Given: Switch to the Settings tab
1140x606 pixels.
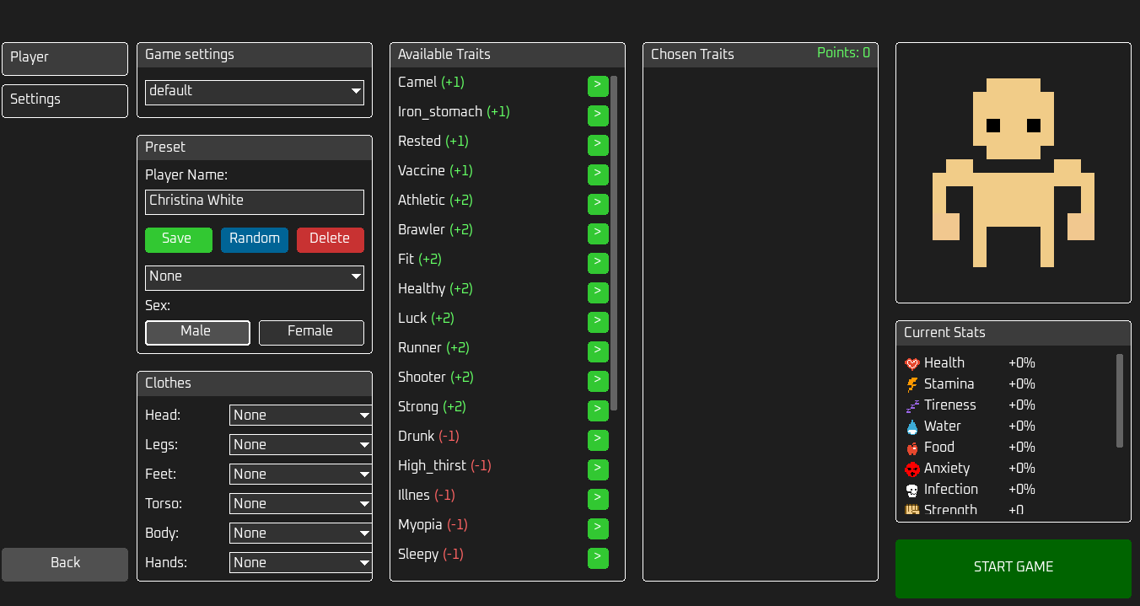Looking at the screenshot, I should (65, 101).
